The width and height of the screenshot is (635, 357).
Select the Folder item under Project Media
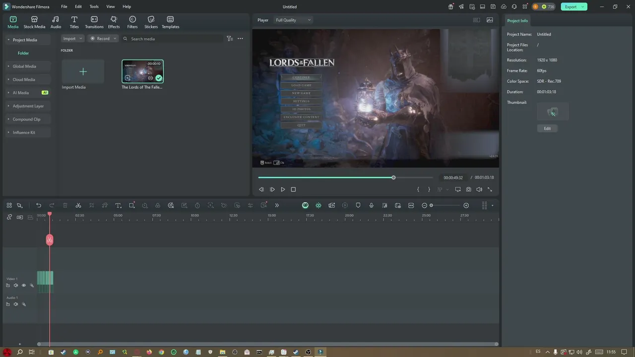(23, 53)
